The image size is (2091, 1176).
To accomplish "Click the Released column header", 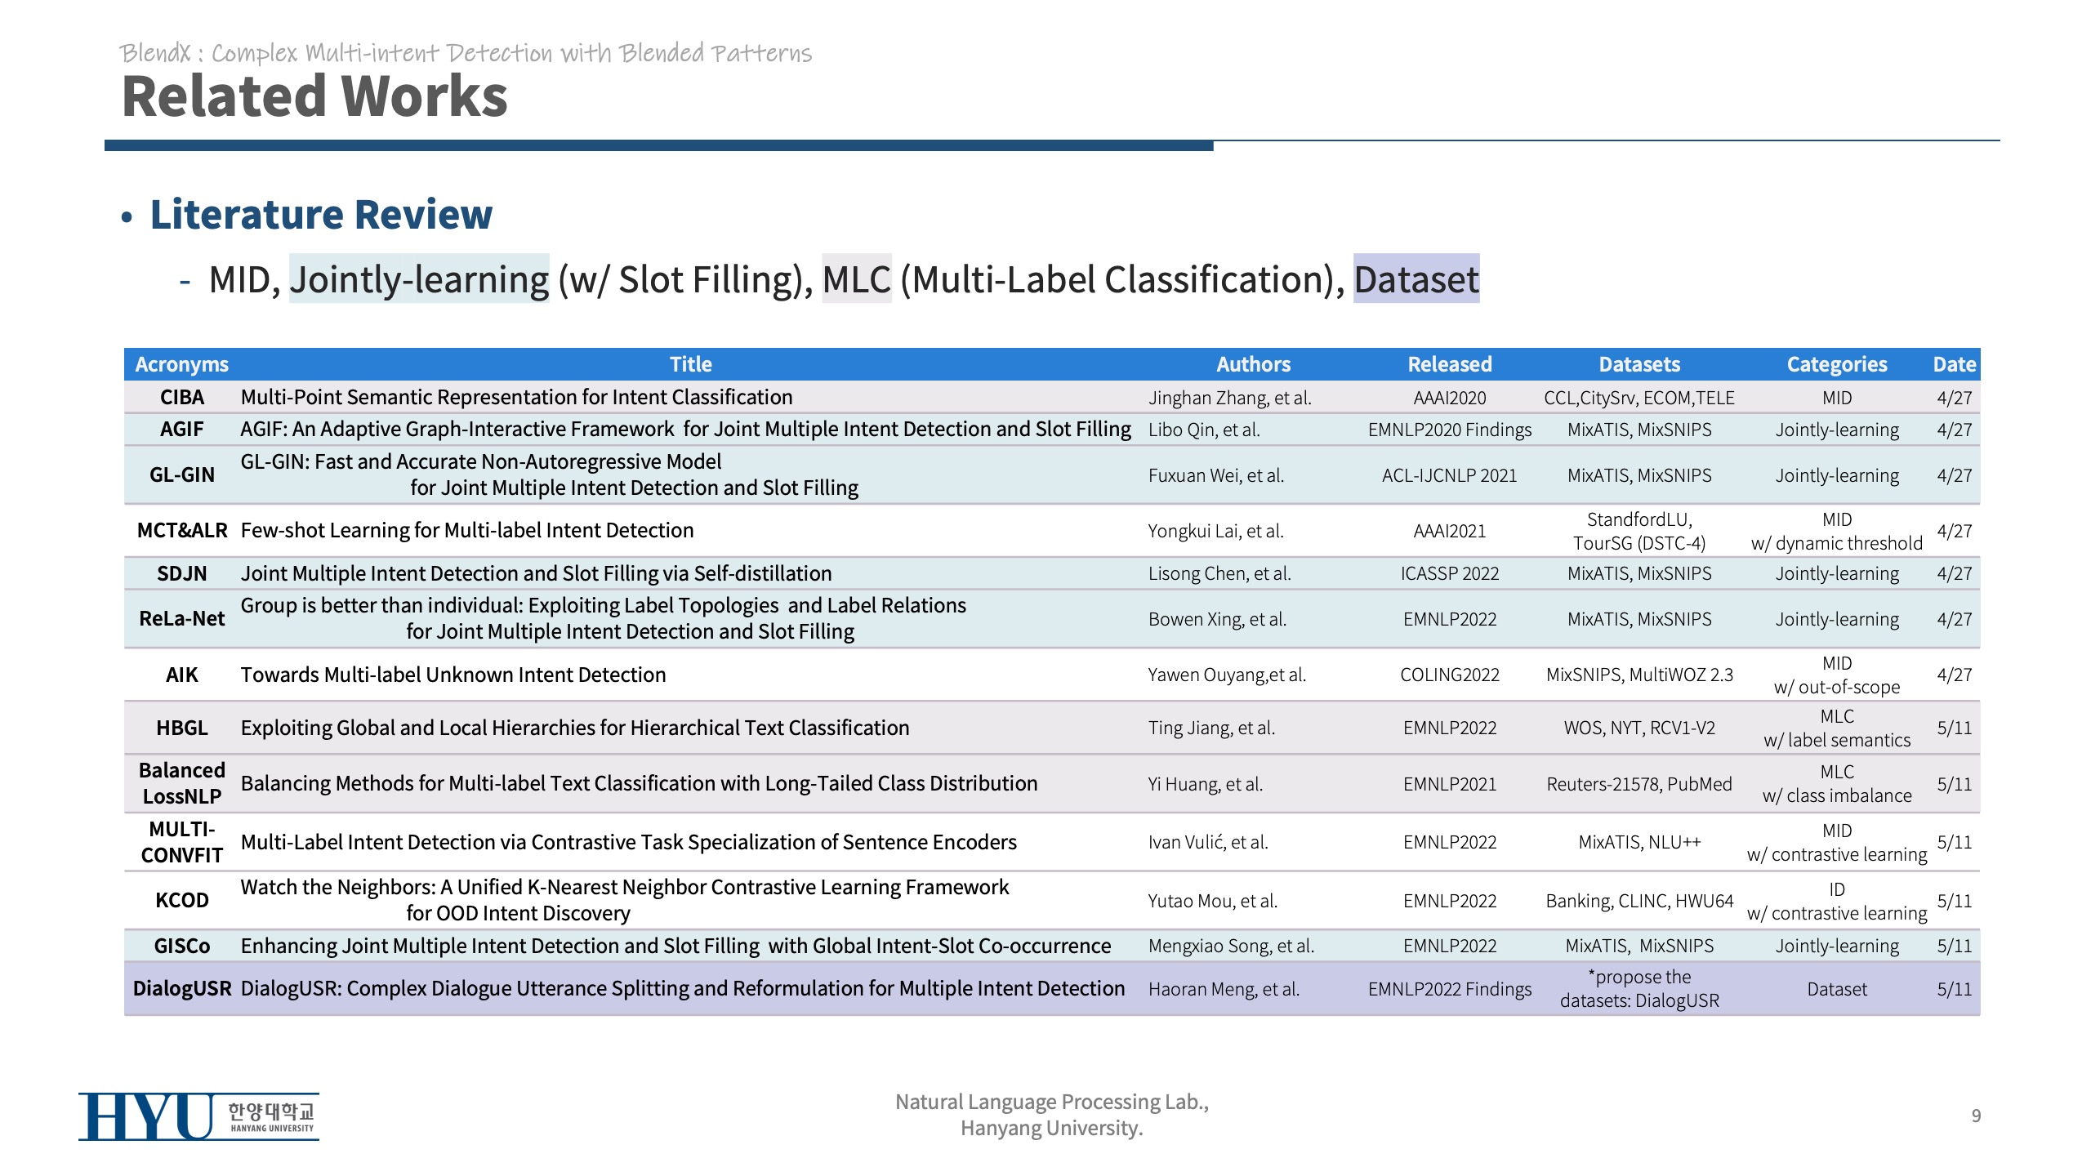I will coord(1449,364).
